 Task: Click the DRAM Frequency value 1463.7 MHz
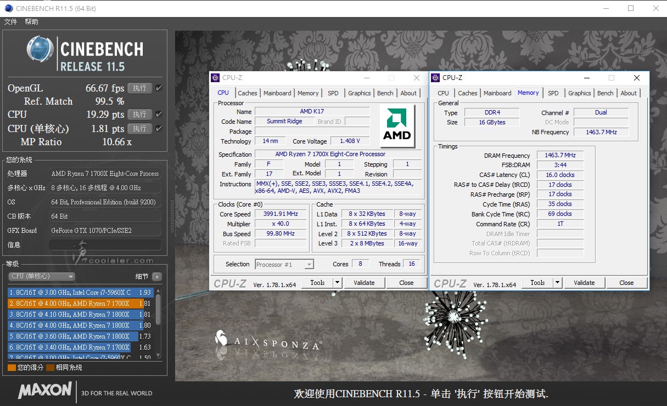point(560,156)
